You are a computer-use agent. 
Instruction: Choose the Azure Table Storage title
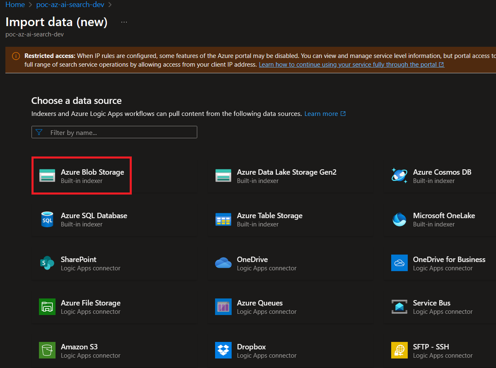click(x=269, y=215)
